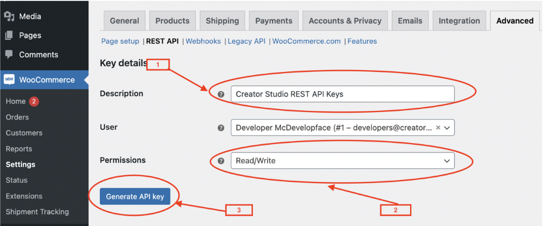Open the Products settings tab

pyautogui.click(x=172, y=21)
